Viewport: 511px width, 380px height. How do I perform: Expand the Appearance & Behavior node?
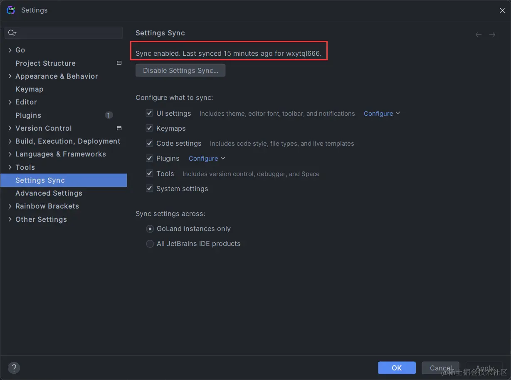10,76
